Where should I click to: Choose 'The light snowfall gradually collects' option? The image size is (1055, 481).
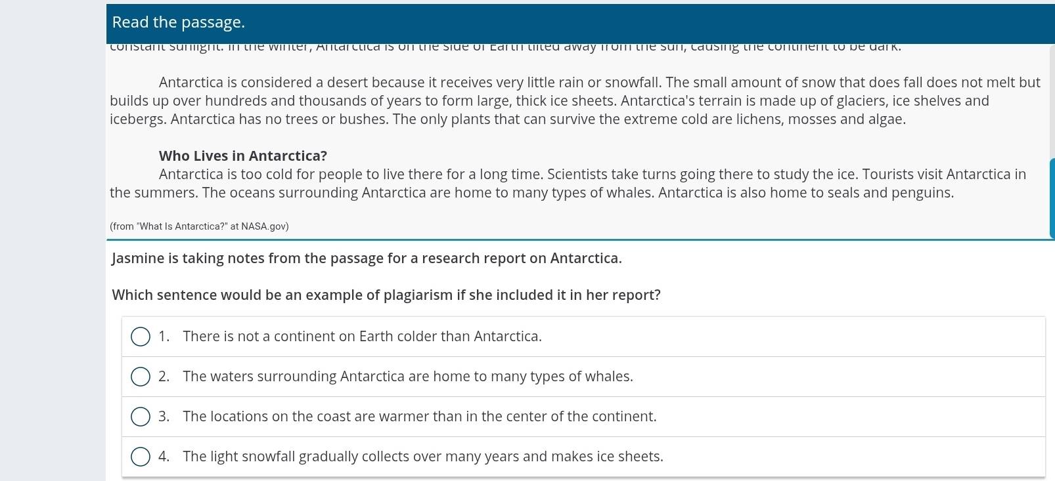pos(423,457)
